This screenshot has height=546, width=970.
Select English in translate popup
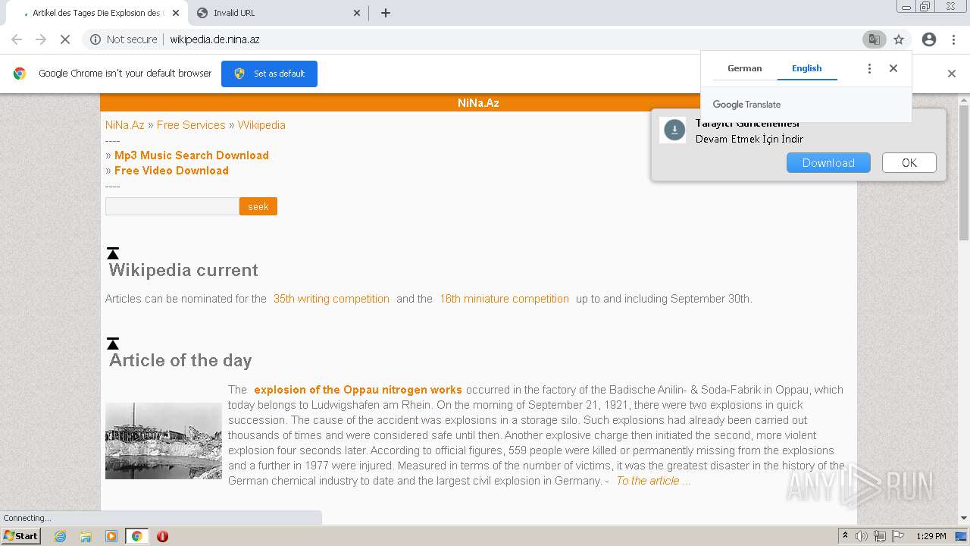[806, 68]
